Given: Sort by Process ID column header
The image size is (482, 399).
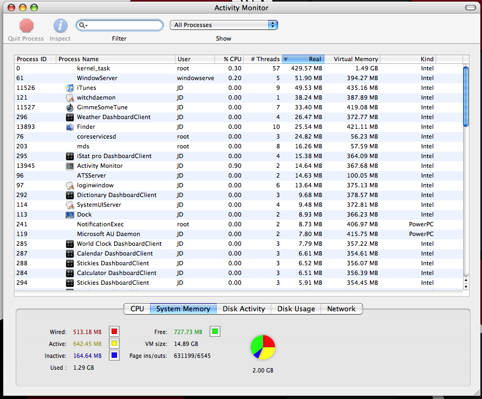Looking at the screenshot, I should [35, 59].
